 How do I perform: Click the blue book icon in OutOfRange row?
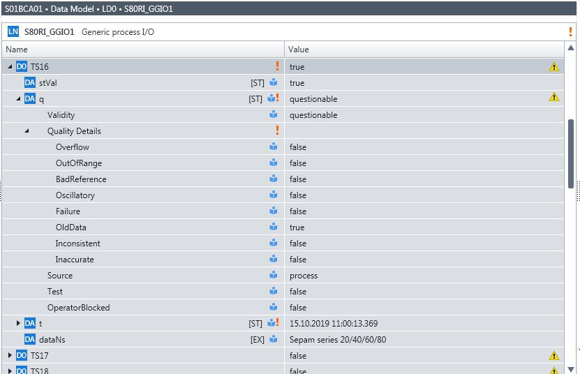(x=274, y=163)
